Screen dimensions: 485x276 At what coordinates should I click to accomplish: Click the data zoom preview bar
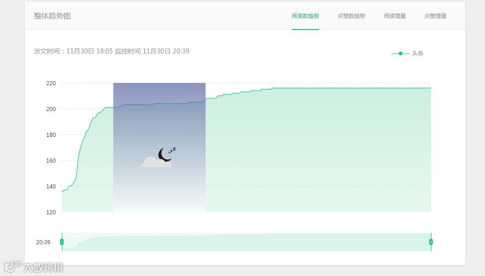[x=246, y=242]
